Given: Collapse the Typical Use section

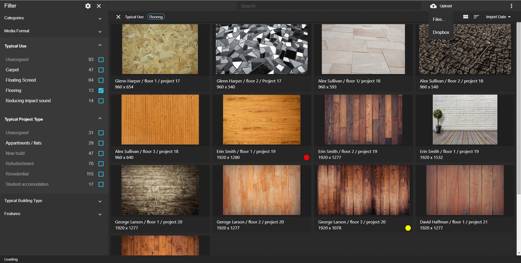Looking at the screenshot, I should coord(100,45).
